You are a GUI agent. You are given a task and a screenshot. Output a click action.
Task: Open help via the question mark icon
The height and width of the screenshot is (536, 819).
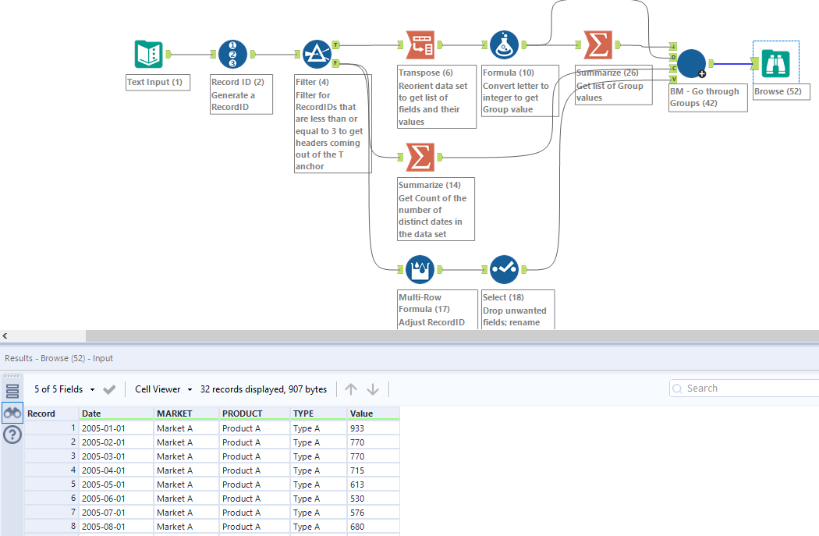click(12, 435)
